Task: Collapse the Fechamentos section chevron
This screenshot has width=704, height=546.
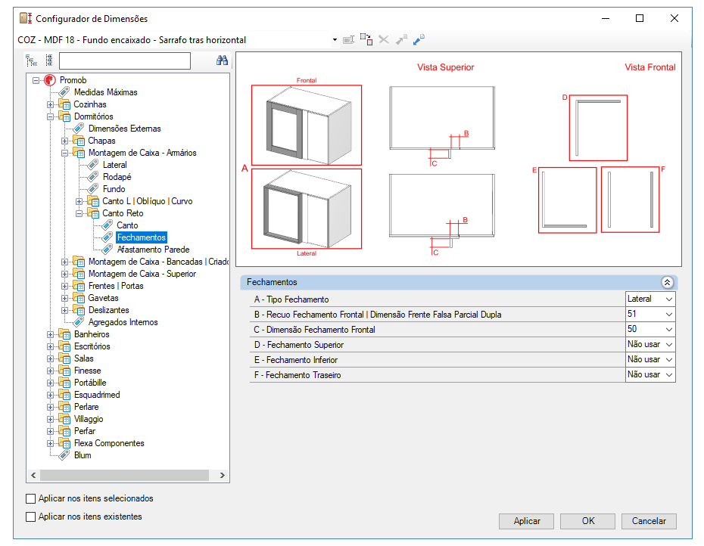Action: [x=667, y=282]
